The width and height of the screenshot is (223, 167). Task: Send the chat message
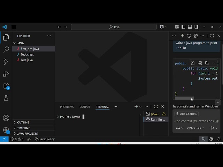tap(212, 128)
